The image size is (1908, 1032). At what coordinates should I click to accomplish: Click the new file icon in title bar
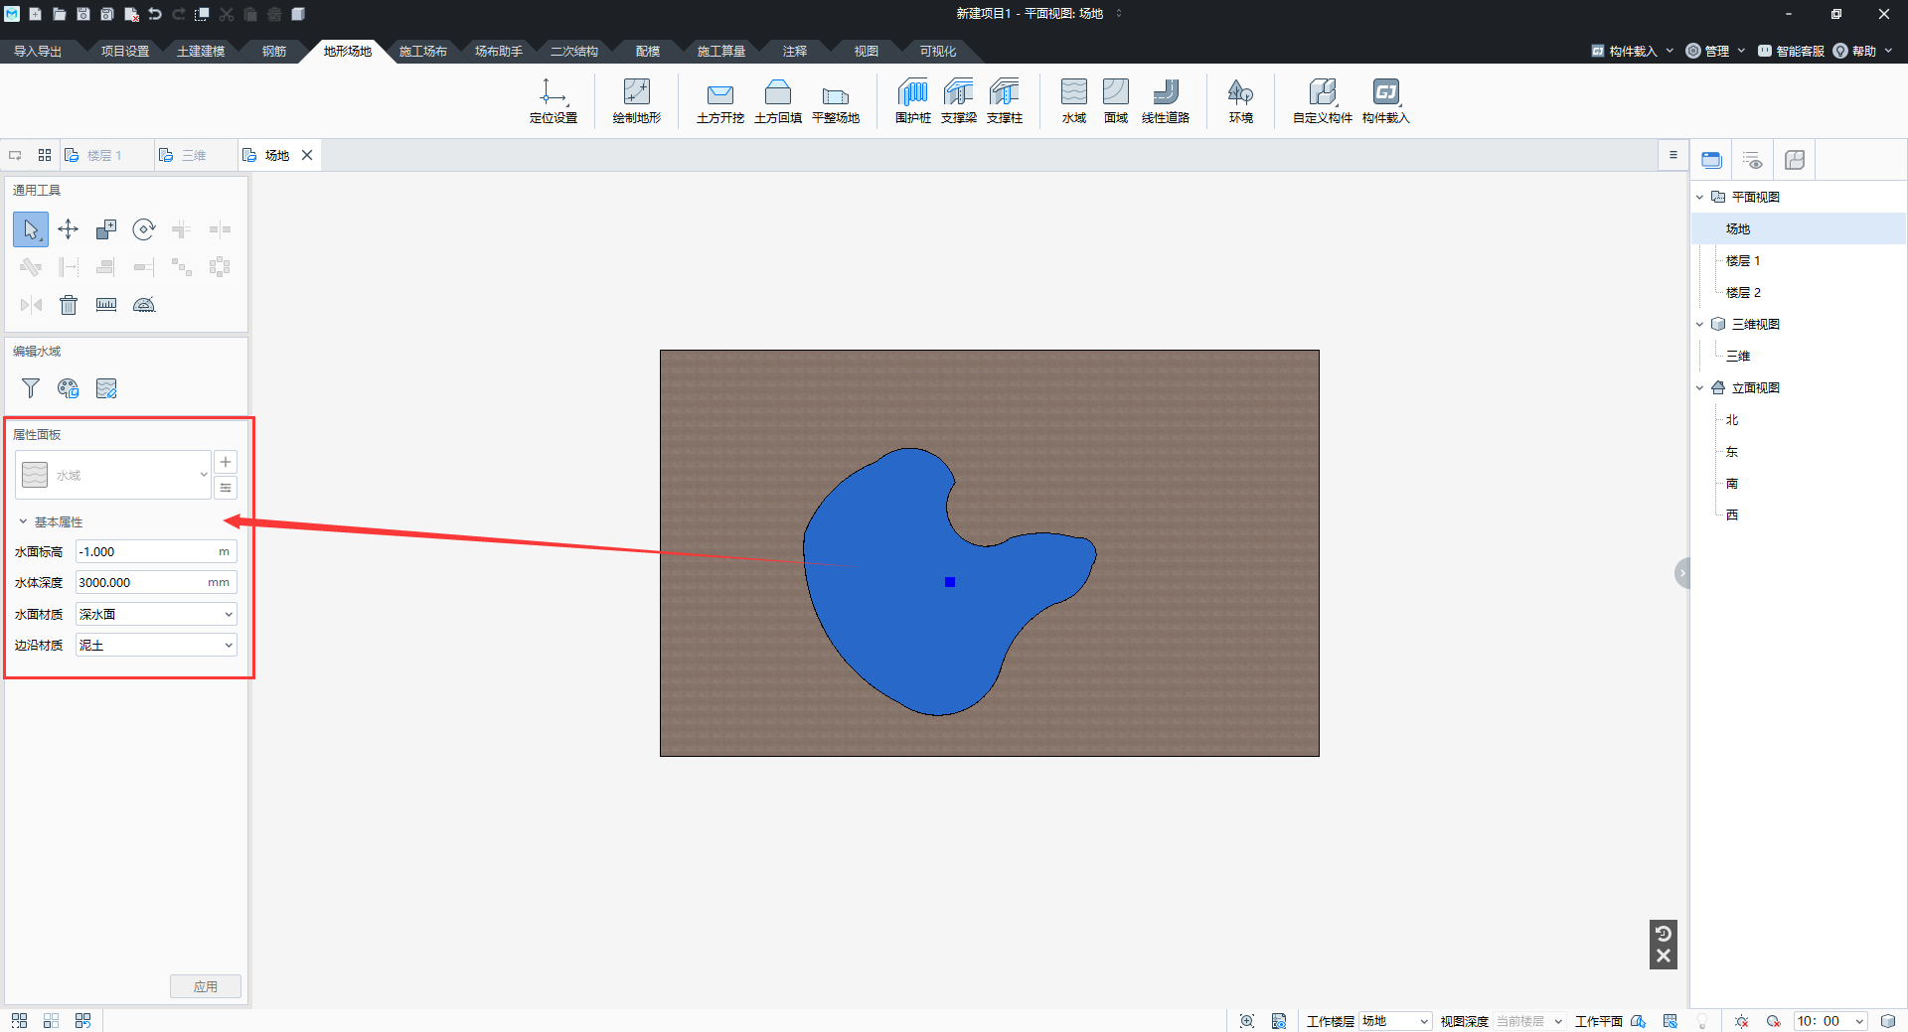[35, 14]
